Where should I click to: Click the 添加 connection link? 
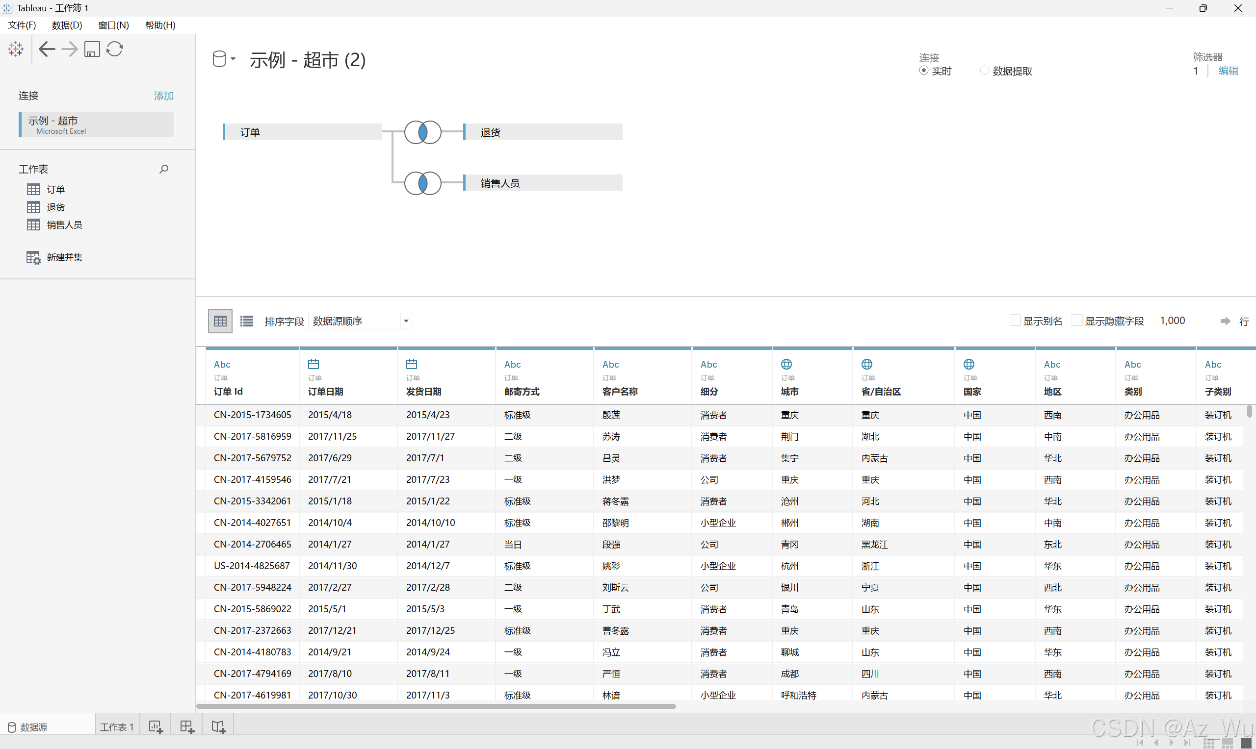[164, 96]
